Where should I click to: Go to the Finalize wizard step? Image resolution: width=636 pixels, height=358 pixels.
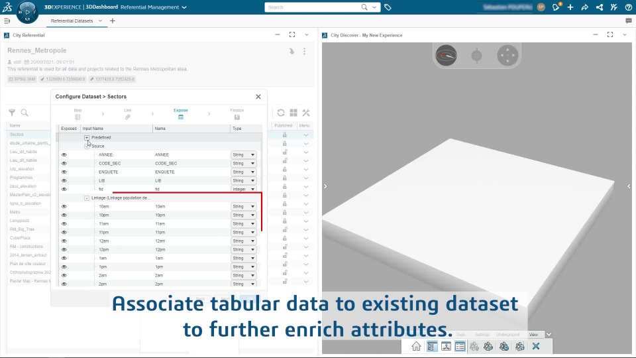[x=237, y=113]
